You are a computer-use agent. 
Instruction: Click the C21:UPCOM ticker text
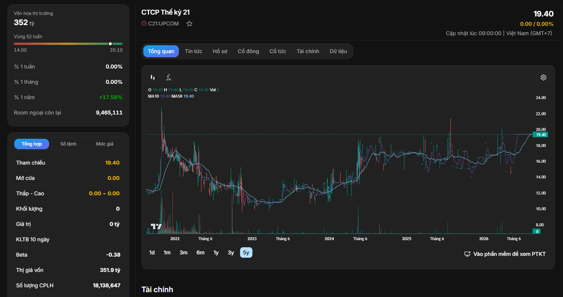(164, 24)
